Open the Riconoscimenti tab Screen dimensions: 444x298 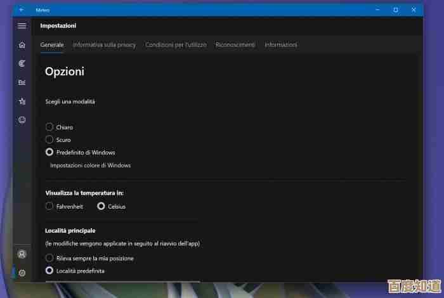coord(235,45)
